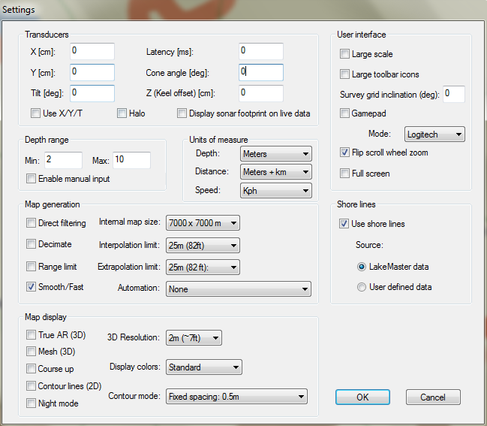487x426 pixels.
Task: Enable the Use X/Y/T checkbox
Action: (x=35, y=113)
